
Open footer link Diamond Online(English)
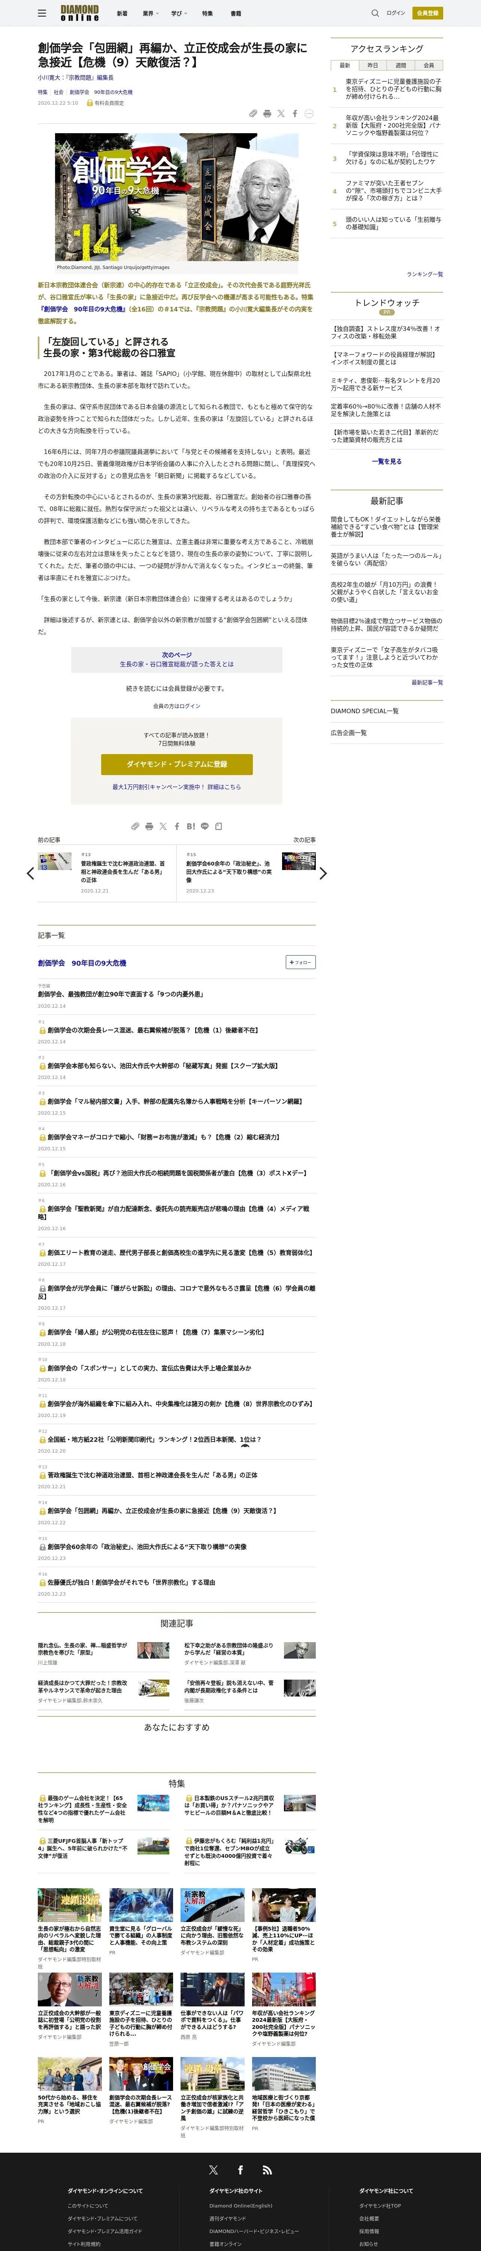click(241, 2206)
